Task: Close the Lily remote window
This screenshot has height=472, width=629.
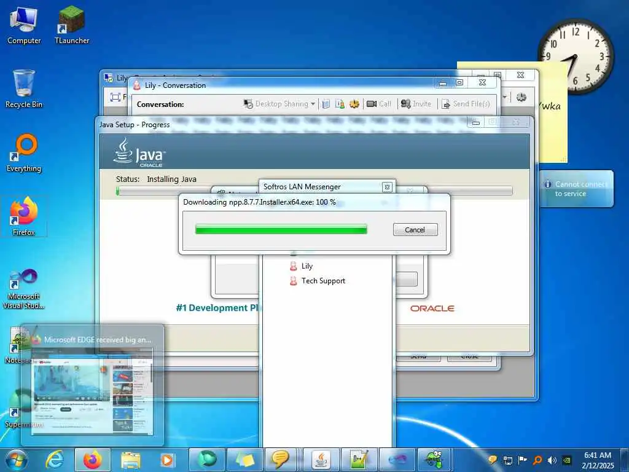Action: 520,75
